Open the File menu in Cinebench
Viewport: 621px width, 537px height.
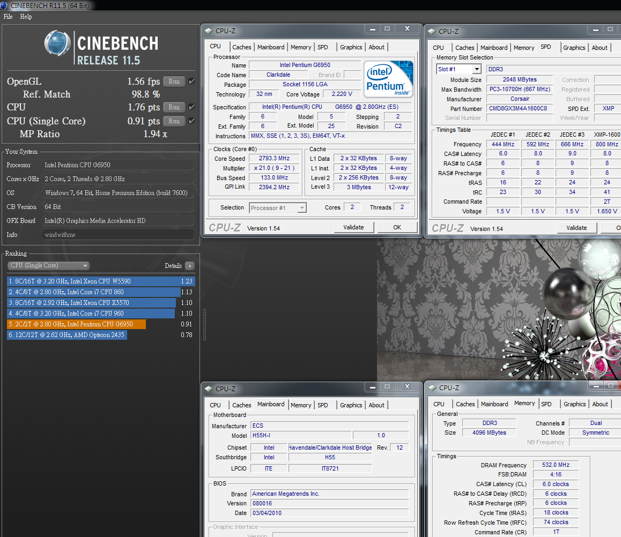pos(8,17)
